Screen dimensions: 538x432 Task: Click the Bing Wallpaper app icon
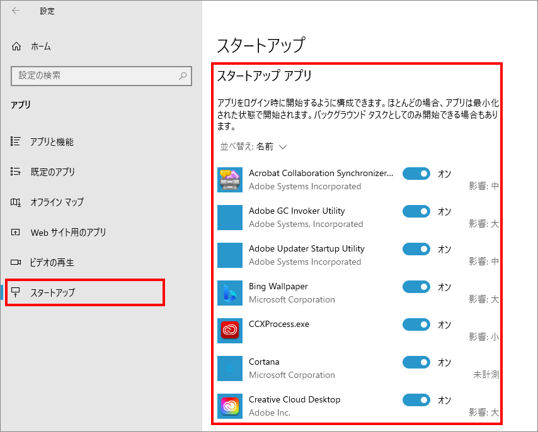[230, 293]
